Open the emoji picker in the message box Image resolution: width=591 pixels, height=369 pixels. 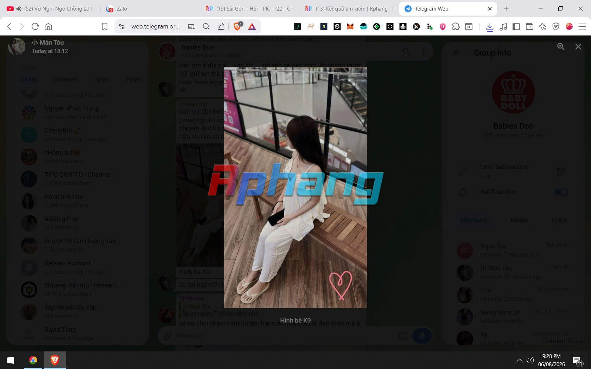coord(403,336)
